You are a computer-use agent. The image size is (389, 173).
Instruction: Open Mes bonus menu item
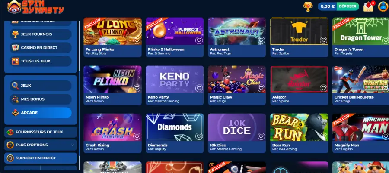point(41,99)
